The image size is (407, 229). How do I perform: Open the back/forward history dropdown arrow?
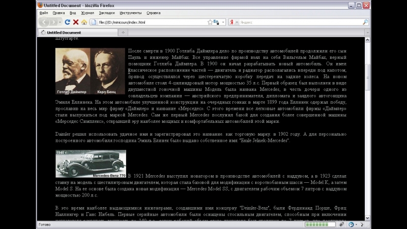60,22
